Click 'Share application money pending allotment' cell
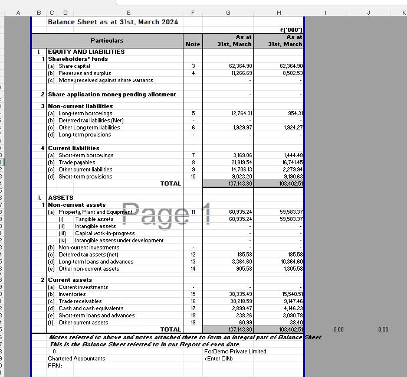This screenshot has width=407, height=377. click(x=112, y=95)
